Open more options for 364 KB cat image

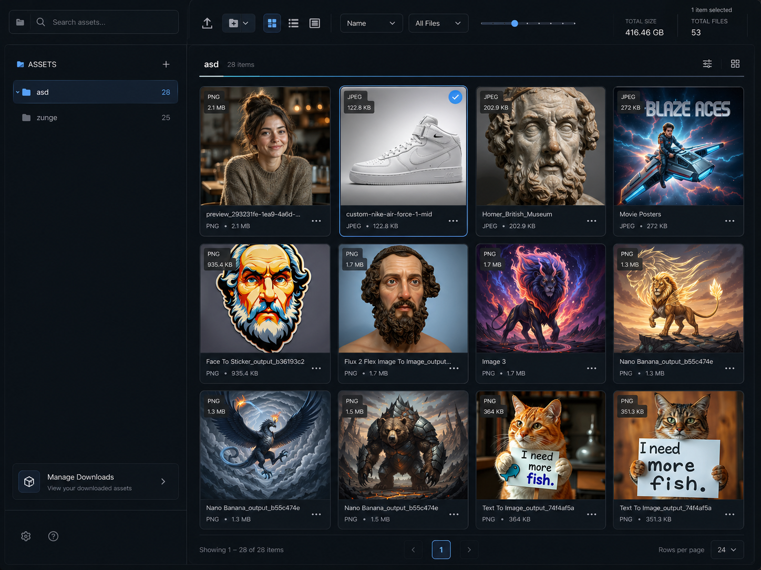(591, 514)
